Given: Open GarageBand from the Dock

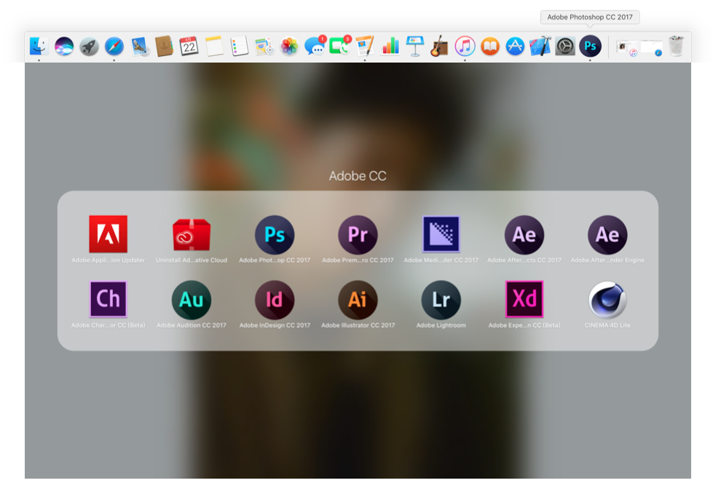Looking at the screenshot, I should [x=440, y=47].
